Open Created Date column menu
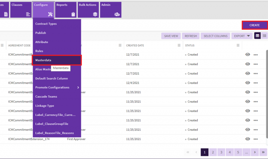Screen dimensions: 268x159 (x=179, y=45)
